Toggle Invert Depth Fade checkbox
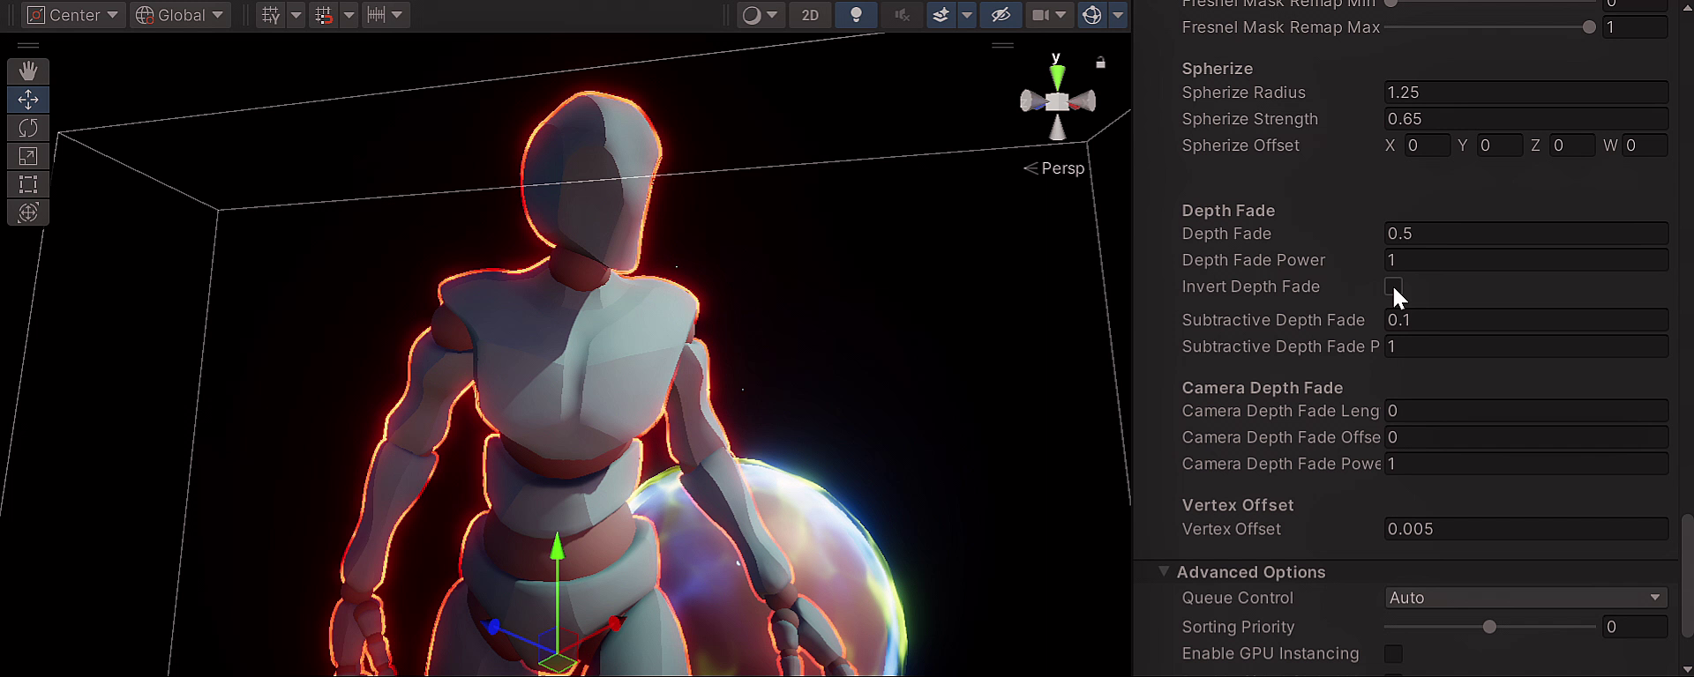 [1393, 286]
